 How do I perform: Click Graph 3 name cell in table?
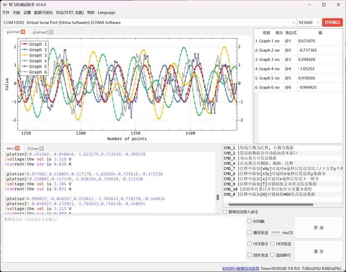[266, 59]
